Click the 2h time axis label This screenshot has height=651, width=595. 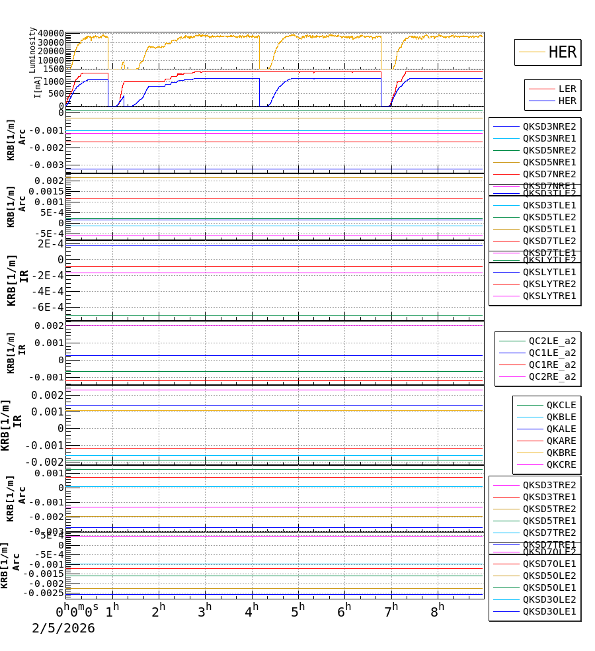pyautogui.click(x=159, y=610)
